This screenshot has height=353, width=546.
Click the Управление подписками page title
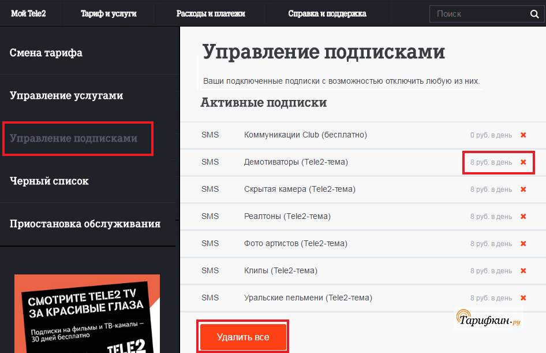click(323, 52)
